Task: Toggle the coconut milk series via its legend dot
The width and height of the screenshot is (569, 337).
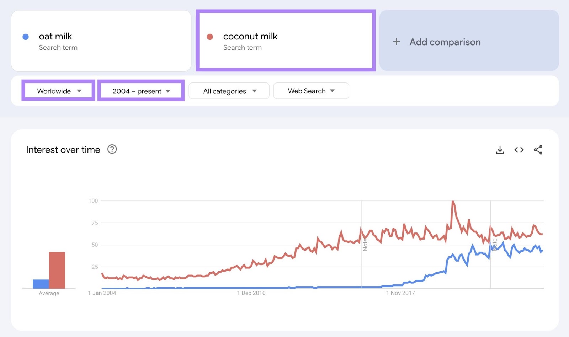Action: [209, 36]
